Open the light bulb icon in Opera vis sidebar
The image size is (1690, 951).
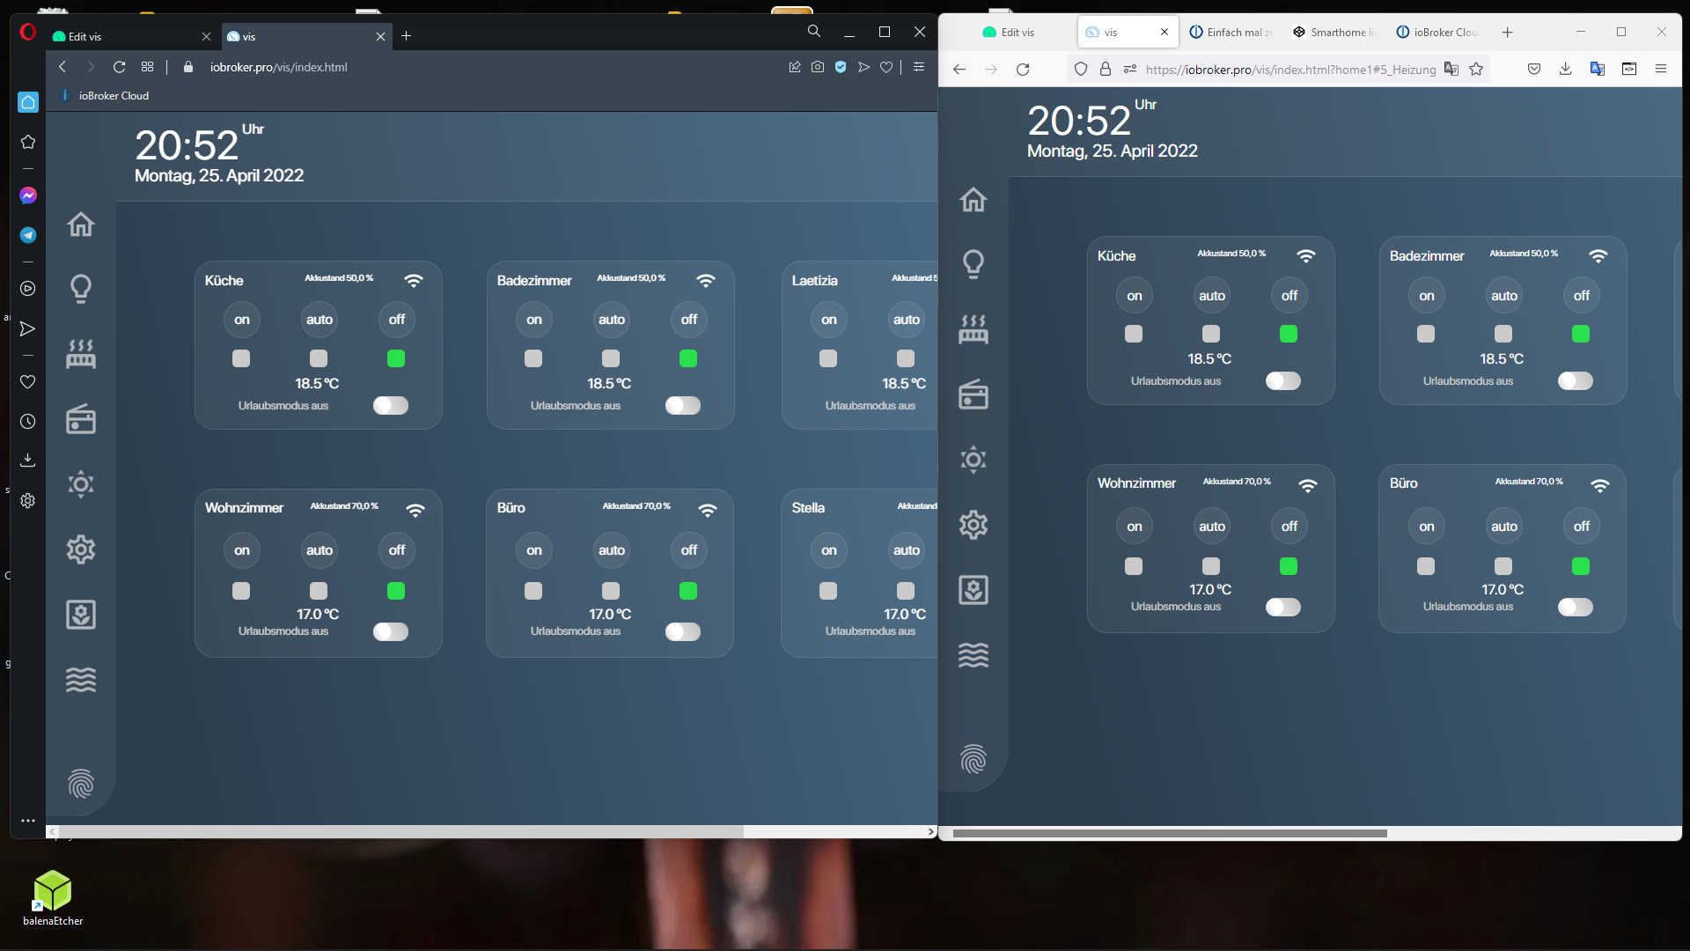(80, 288)
